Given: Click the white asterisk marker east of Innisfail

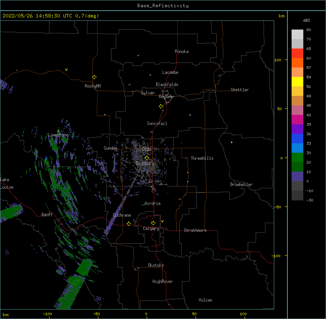Looking at the screenshot, I should click(190, 115).
